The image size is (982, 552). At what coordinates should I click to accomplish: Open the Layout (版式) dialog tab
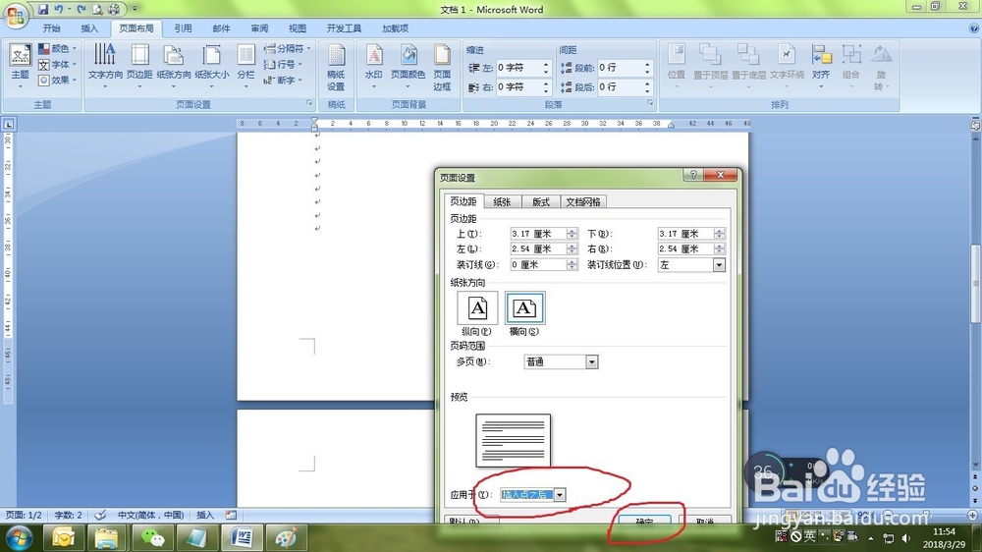point(540,201)
